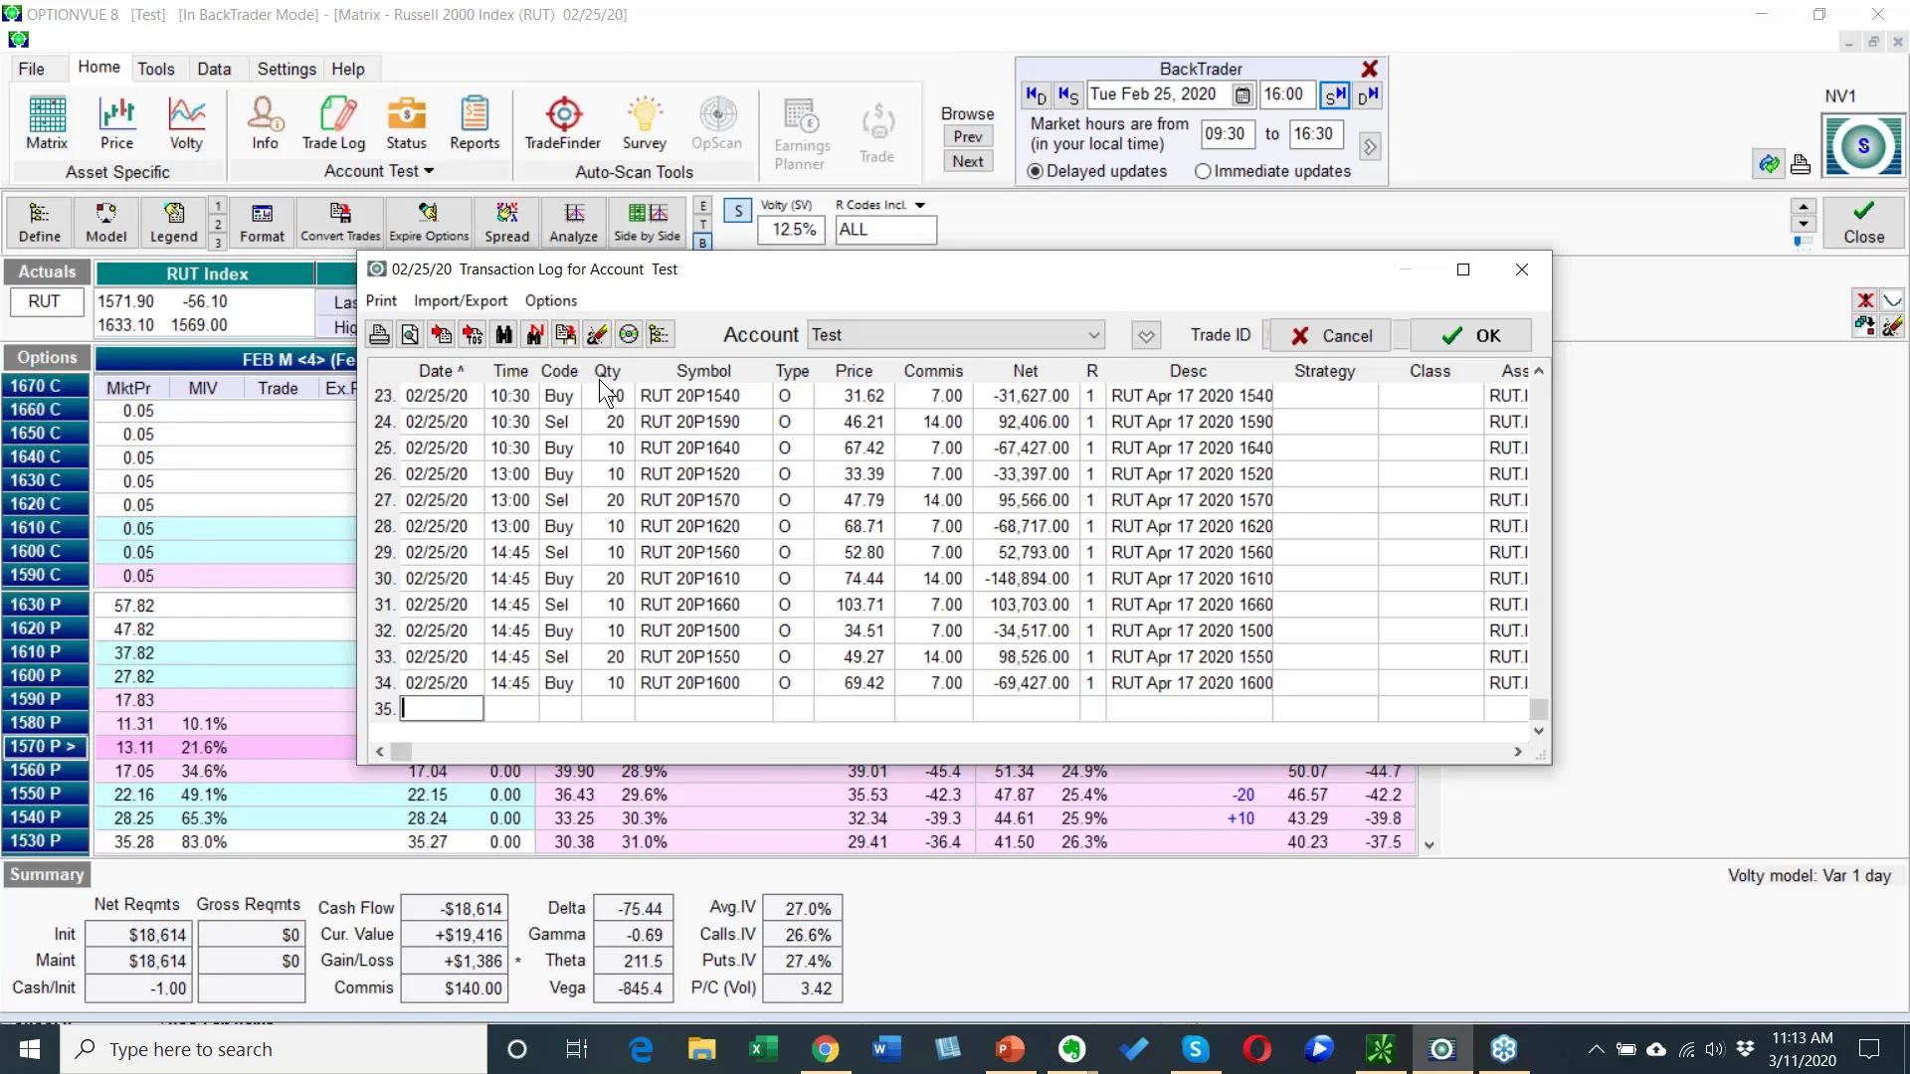1910x1074 pixels.
Task: Click the green-check Close button
Action: (1863, 223)
